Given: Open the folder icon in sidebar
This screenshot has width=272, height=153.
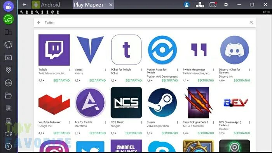Looking at the screenshot, I should 8,96.
